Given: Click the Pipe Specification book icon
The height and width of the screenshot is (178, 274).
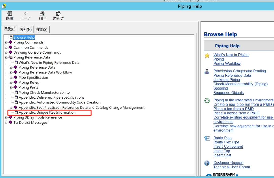Looking at the screenshot, I should click(16, 77).
